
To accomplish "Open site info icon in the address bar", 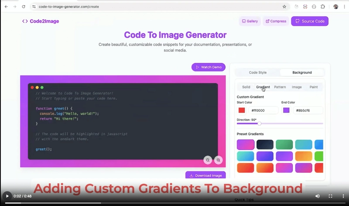I will click(34, 7).
